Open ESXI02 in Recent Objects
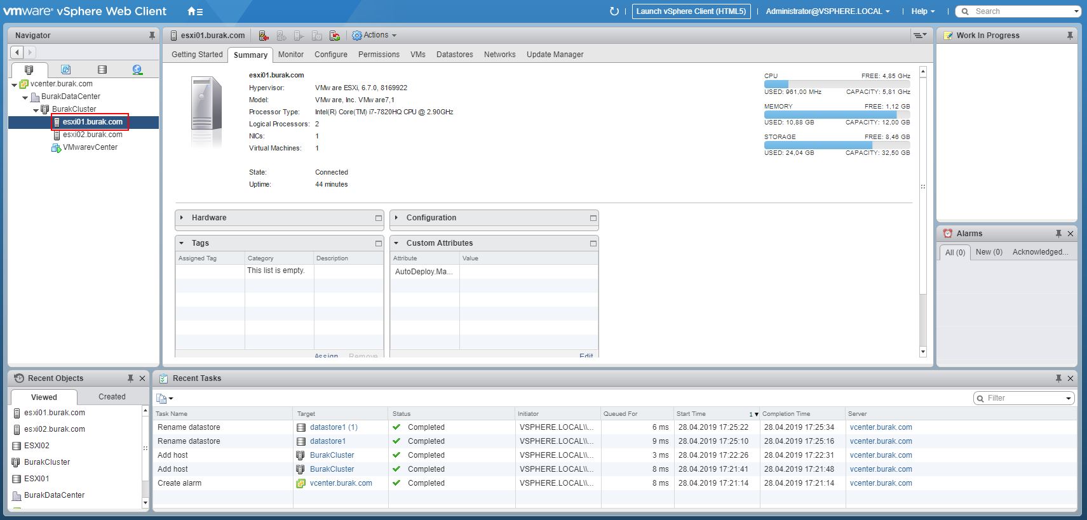Image resolution: width=1087 pixels, height=520 pixels. 37,446
